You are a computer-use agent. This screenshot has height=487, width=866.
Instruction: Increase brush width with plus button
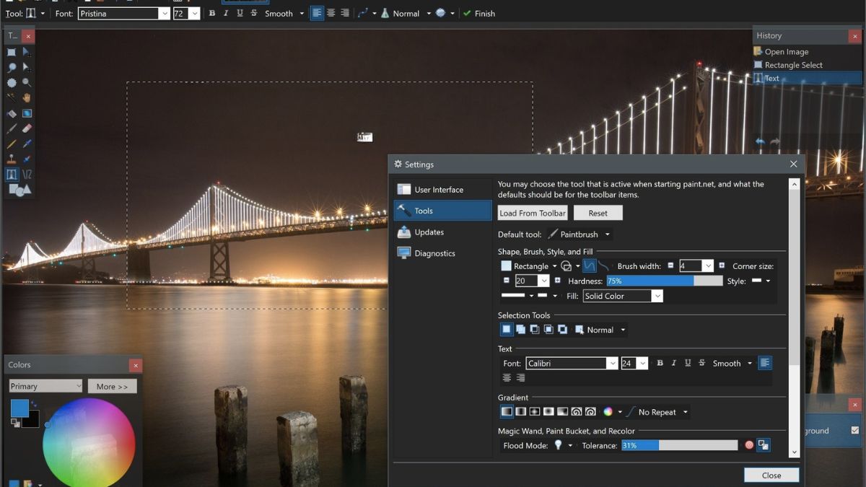722,266
